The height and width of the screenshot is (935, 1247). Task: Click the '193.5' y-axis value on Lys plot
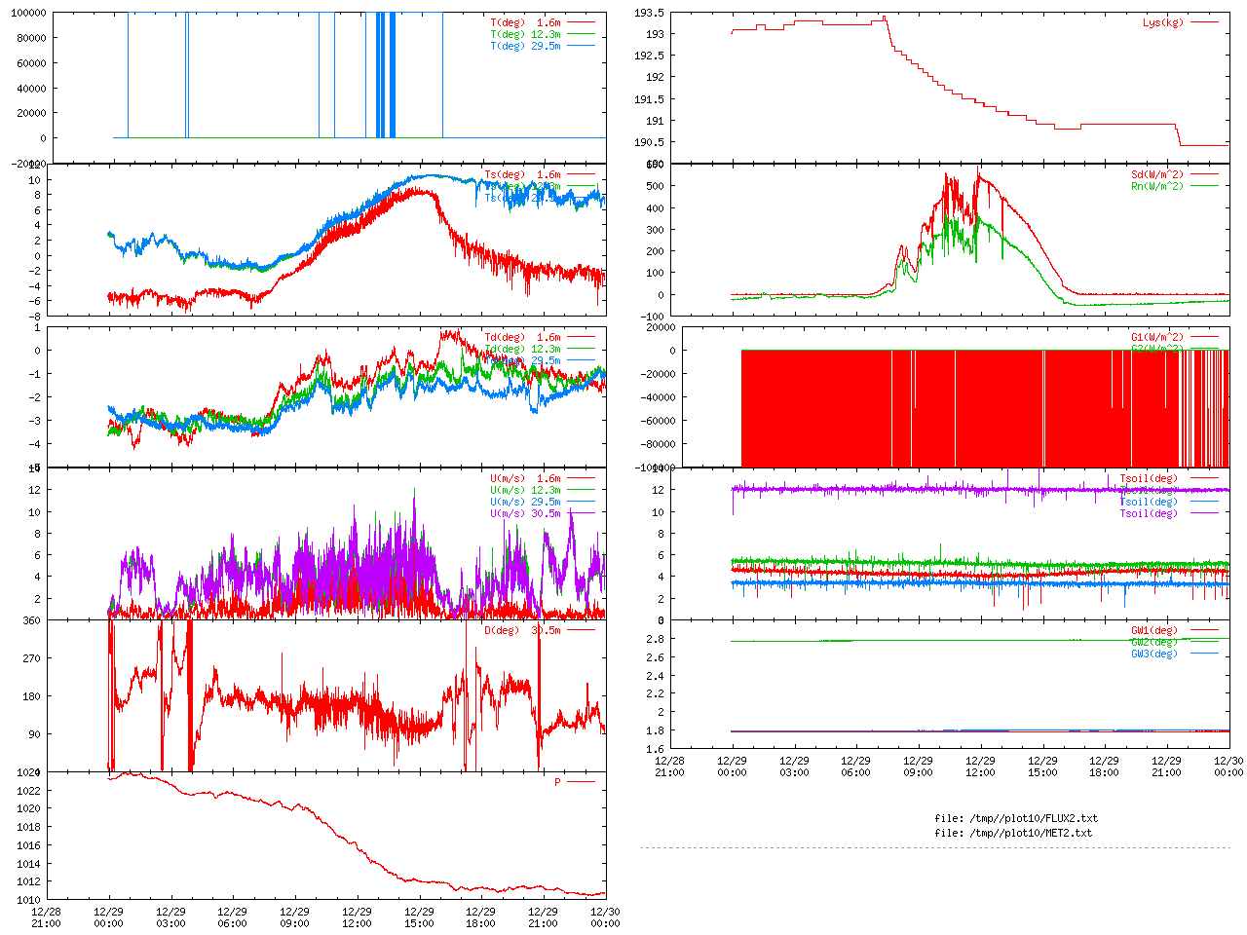(649, 13)
